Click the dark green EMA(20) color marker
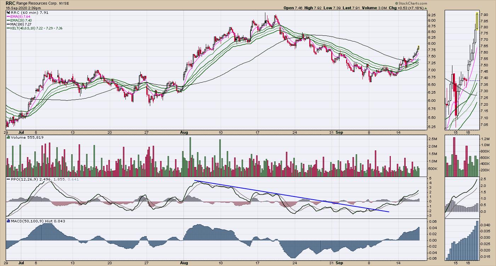This screenshot has height=266, width=496. click(x=8, y=20)
